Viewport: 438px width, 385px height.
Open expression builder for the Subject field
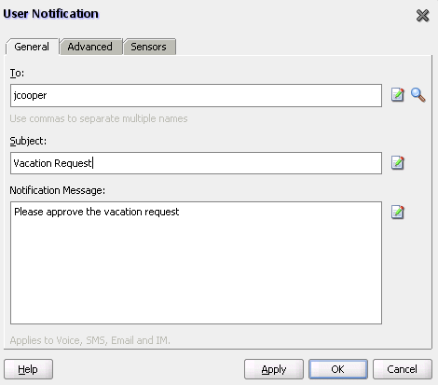coord(398,163)
